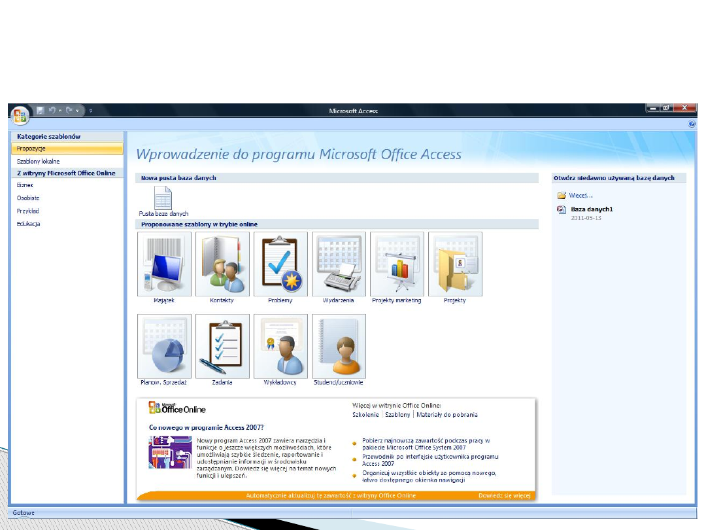Choose the Kontakty template icon
Image resolution: width=706 pixels, height=530 pixels.
click(x=222, y=264)
